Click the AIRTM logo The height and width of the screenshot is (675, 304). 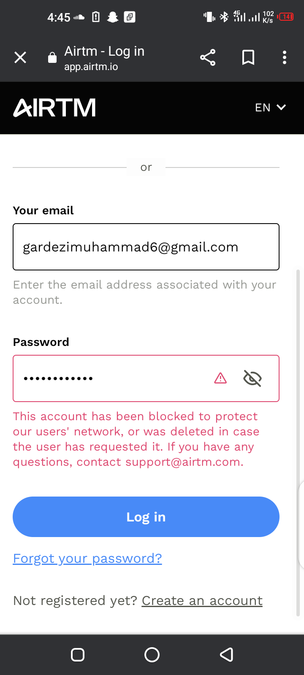pyautogui.click(x=54, y=108)
